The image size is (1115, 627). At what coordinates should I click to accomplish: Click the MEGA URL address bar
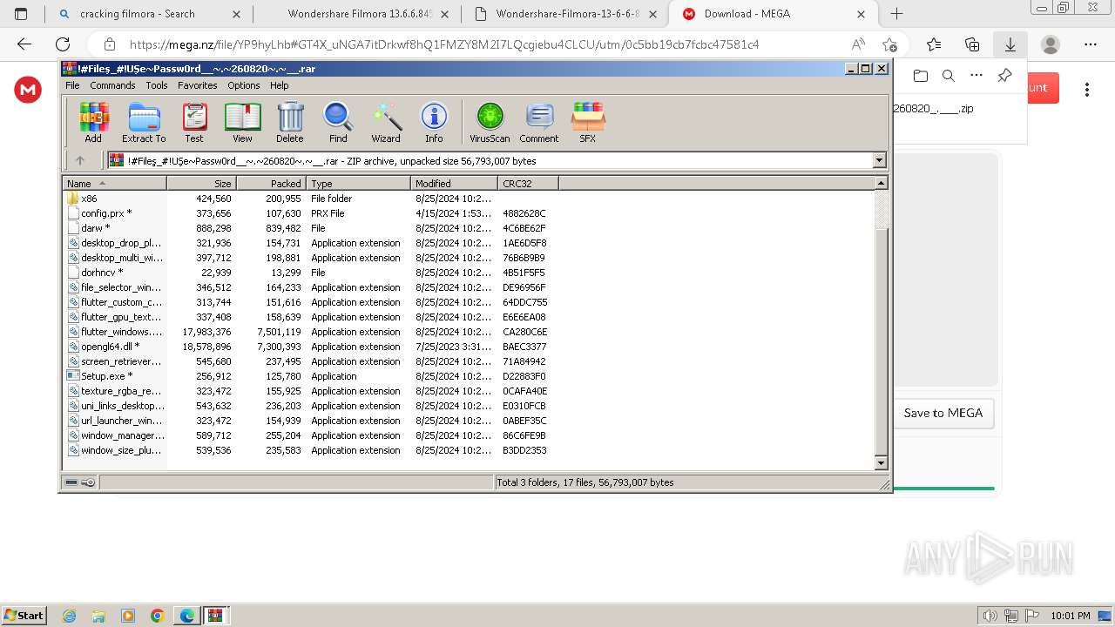pos(444,44)
